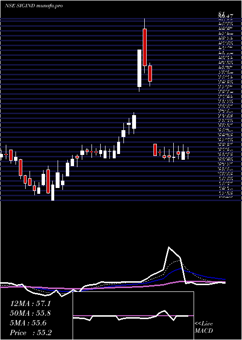Screen dimensions: 242x340
Task: Click the 12MA : 57.1 value
Action: [30, 304]
